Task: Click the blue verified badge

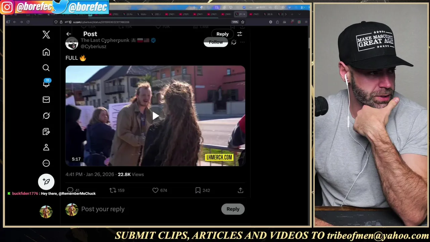Action: click(153, 40)
